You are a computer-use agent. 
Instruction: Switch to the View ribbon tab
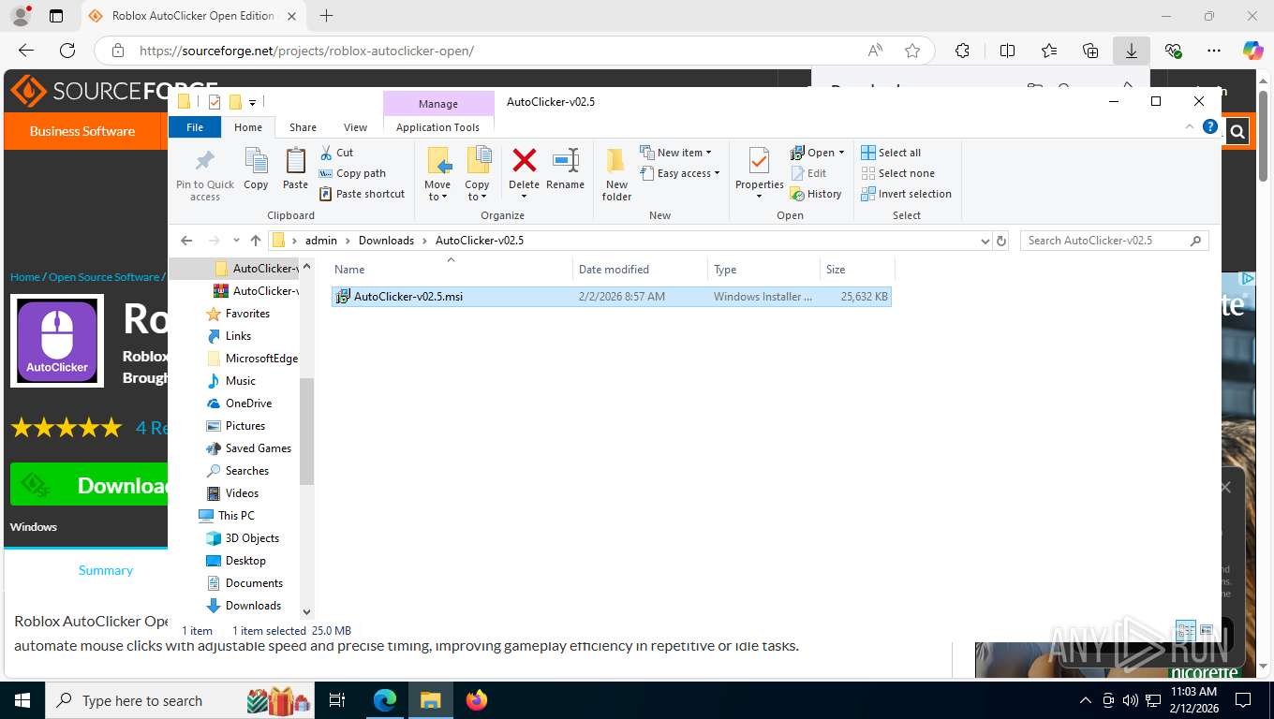tap(355, 127)
